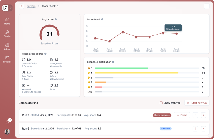The height and width of the screenshot is (139, 214).
Task: Go to the Admin sidebar icon
Action: (x=7, y=46)
